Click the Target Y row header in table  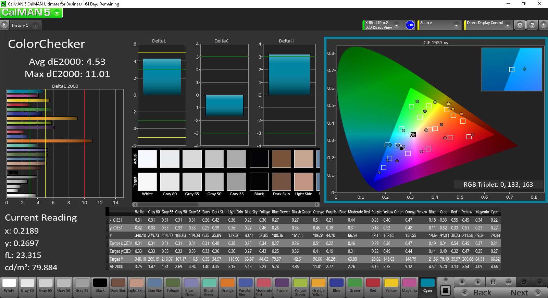point(116,259)
